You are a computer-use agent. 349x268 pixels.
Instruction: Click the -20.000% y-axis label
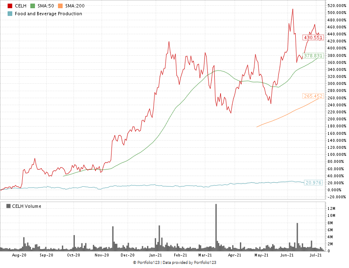click(337, 197)
